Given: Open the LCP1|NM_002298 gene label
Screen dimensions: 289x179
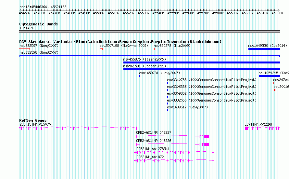Looking at the screenshot, I should pyautogui.click(x=258, y=125).
